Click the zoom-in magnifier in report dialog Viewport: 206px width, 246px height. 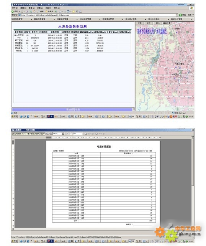pos(51,134)
